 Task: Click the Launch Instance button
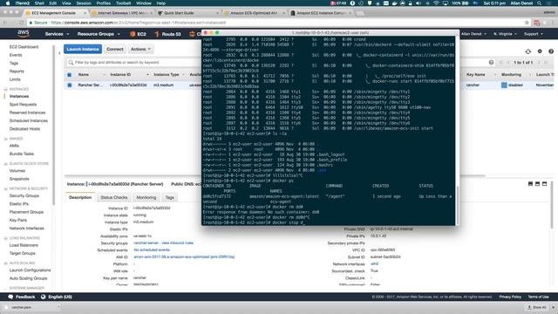click(x=83, y=49)
